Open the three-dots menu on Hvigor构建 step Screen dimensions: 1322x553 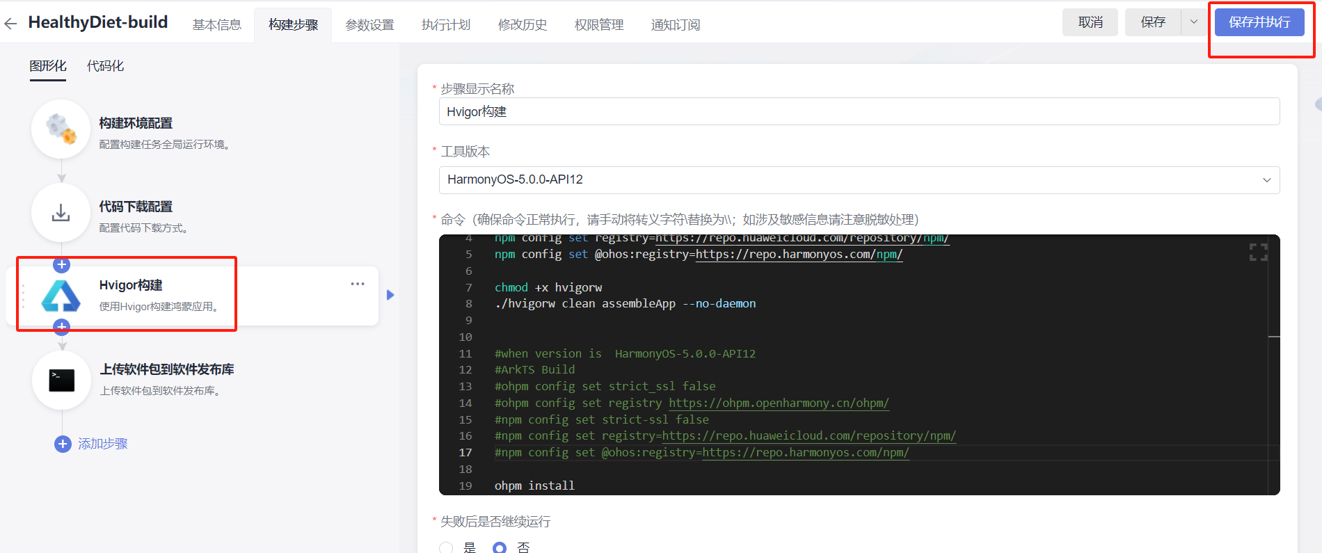tap(358, 284)
